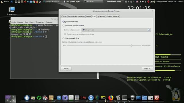
Task: Click the 'Закрыть' button in profile dialog
Action: 147,69
